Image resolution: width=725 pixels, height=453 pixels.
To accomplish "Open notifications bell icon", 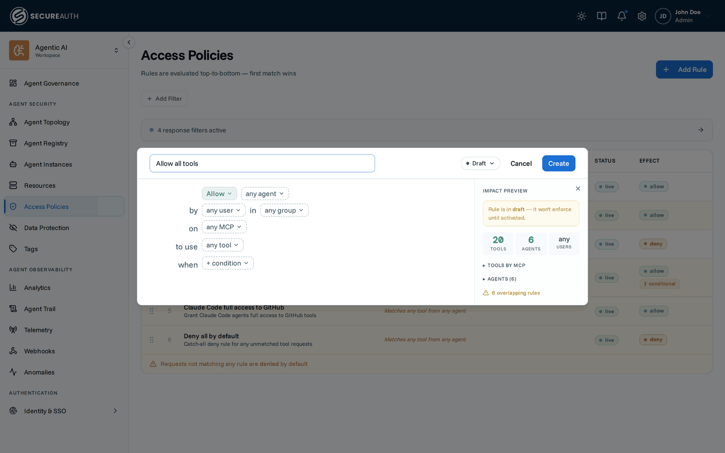I will tap(622, 16).
